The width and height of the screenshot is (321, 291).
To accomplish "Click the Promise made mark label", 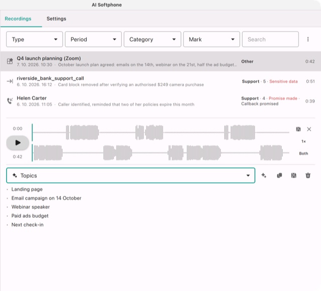I will point(283,98).
